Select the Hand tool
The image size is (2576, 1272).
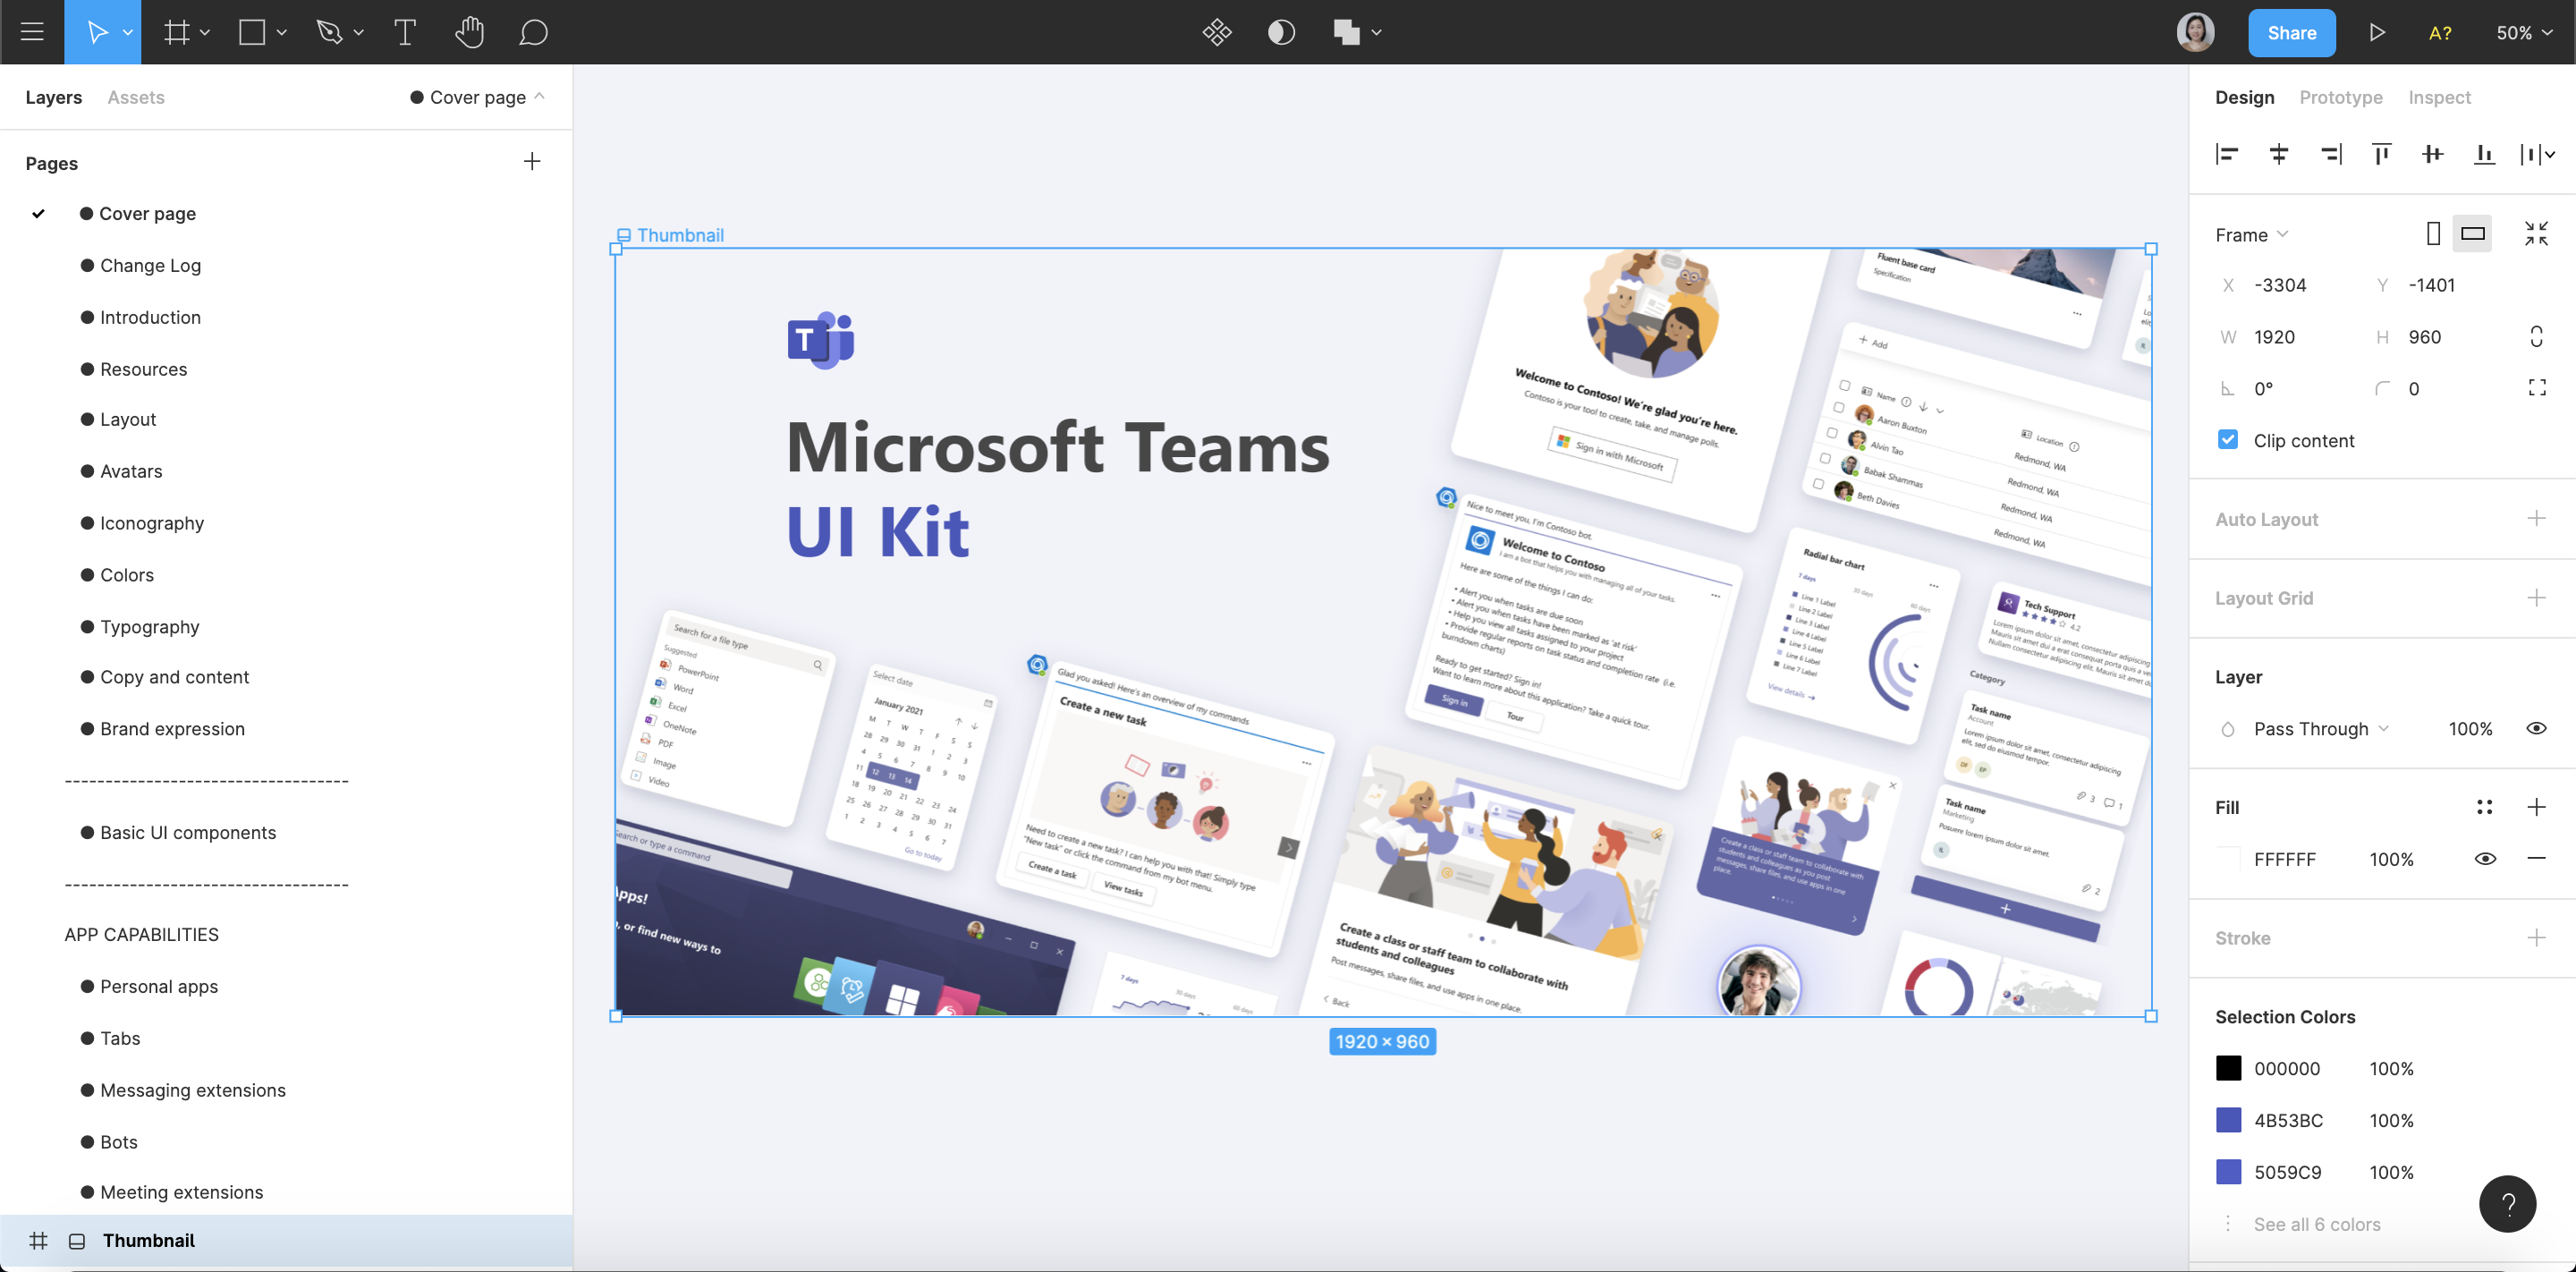coord(469,32)
